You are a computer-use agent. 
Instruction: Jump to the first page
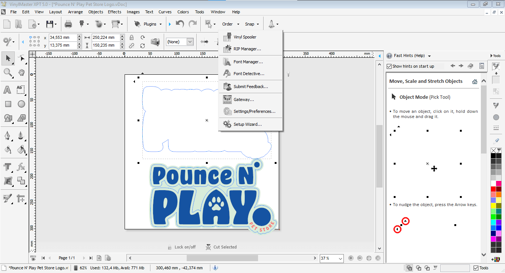(x=43, y=258)
